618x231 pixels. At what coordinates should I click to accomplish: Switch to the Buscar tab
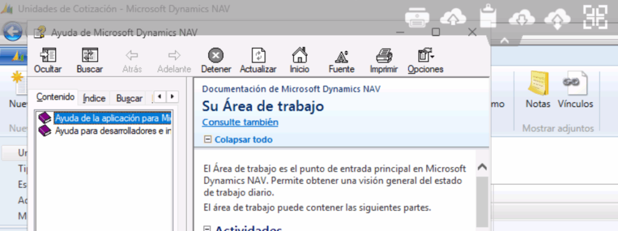pyautogui.click(x=129, y=98)
